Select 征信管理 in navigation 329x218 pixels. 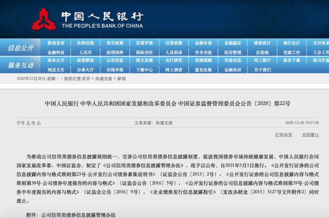click(233, 53)
